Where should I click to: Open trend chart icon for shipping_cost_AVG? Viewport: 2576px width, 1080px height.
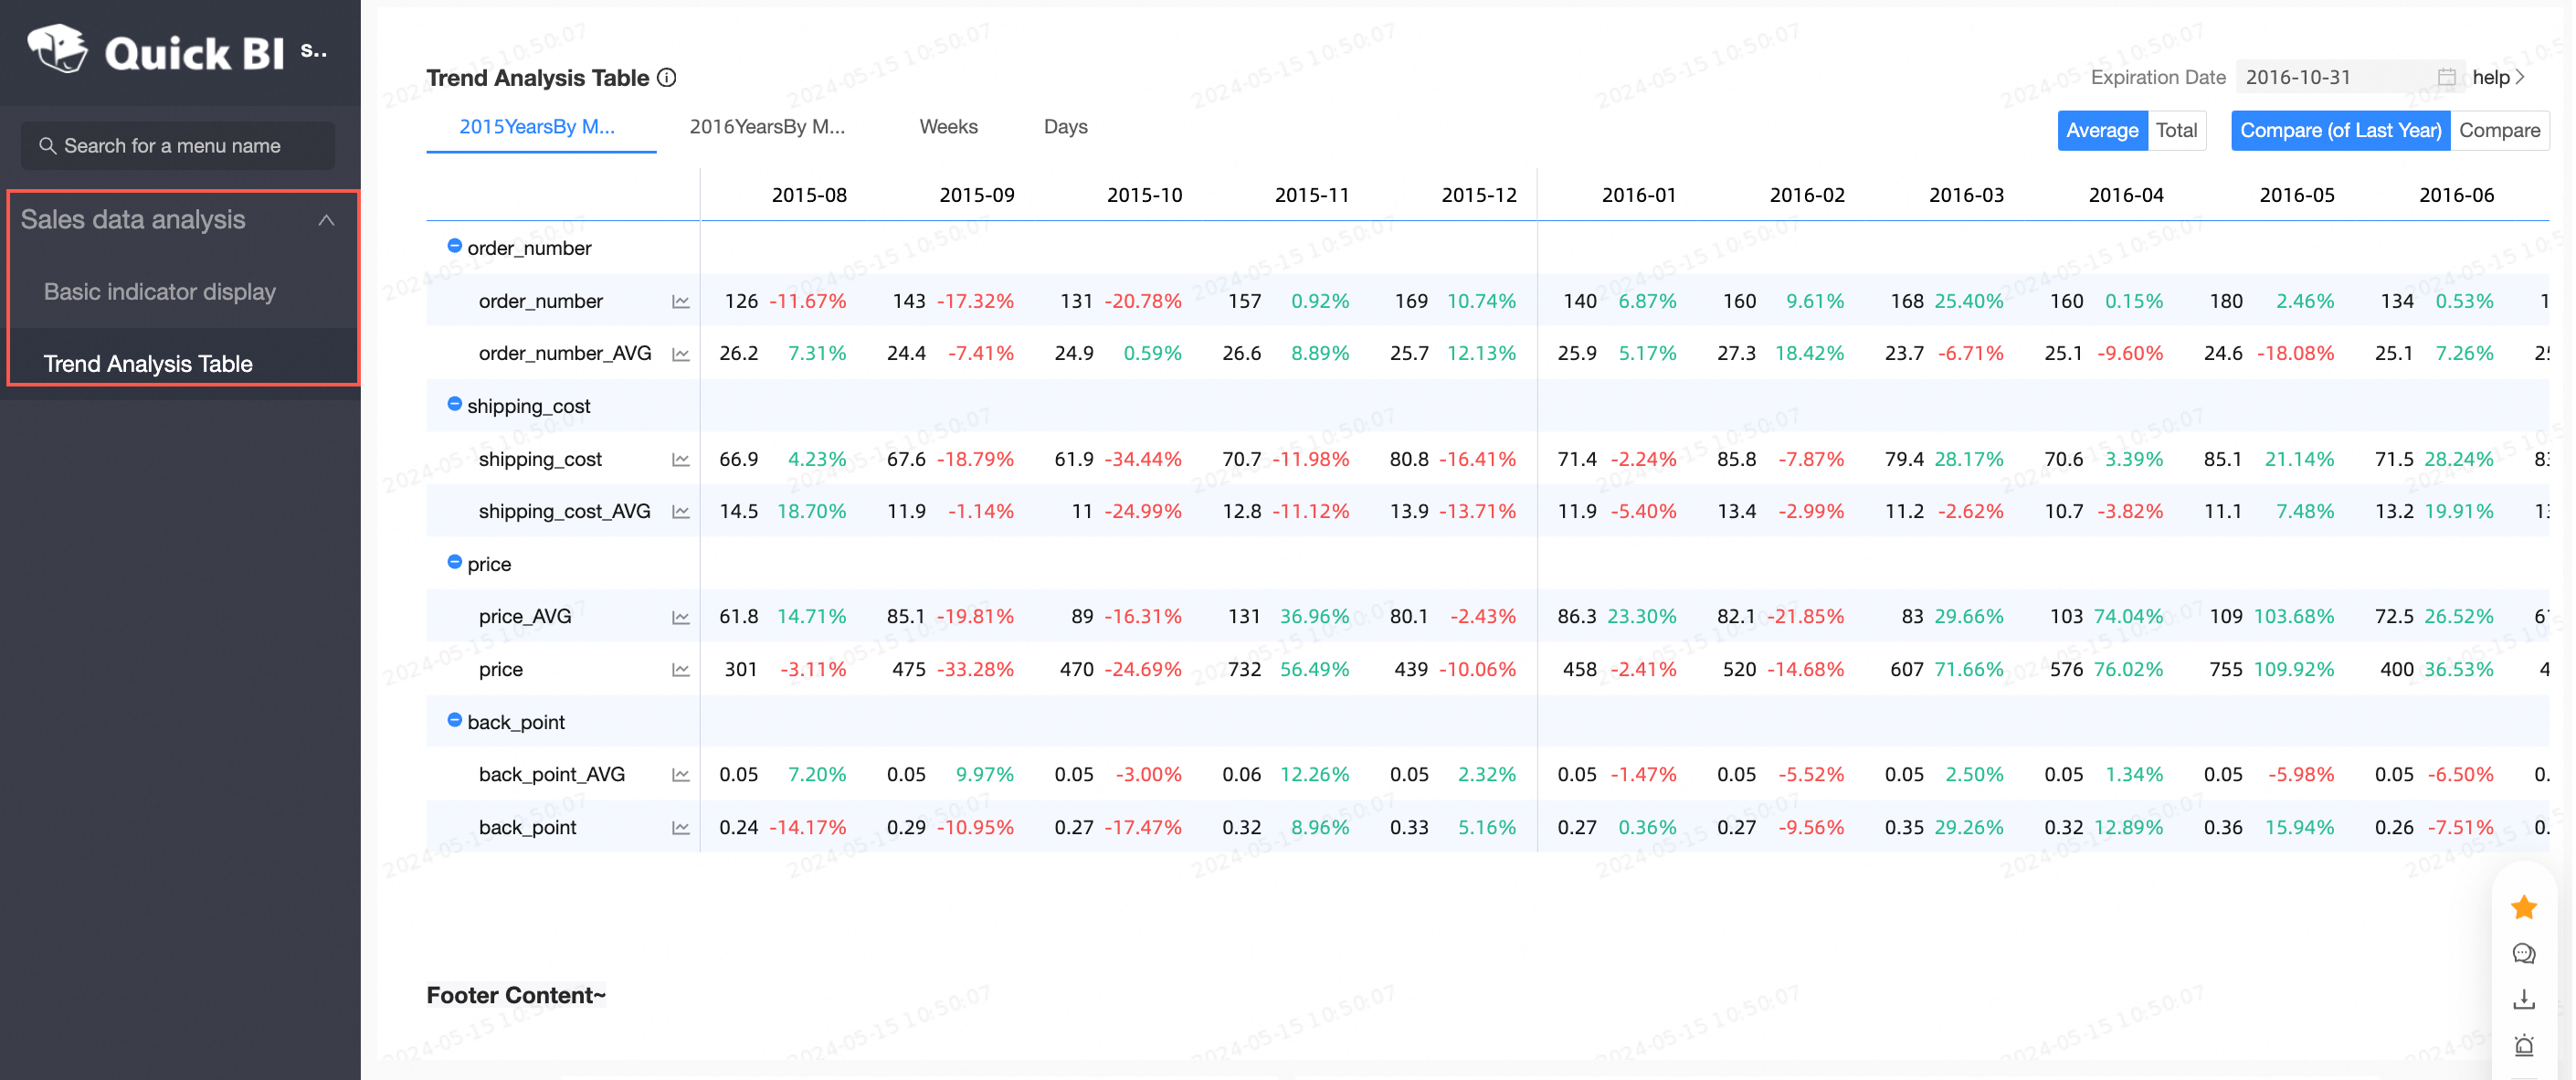pos(680,511)
